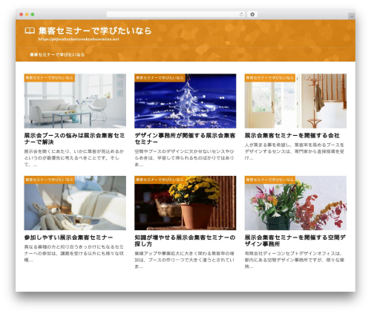This screenshot has height=314, width=371.
Task: Open article 参加しやすい展示会集客セミナー
Action: pos(68,238)
